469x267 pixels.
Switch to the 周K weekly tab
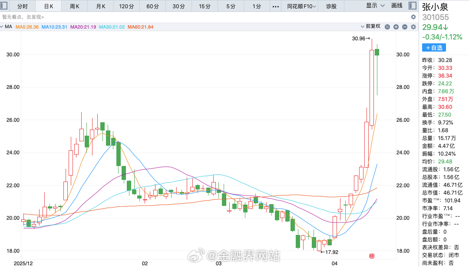(74, 6)
